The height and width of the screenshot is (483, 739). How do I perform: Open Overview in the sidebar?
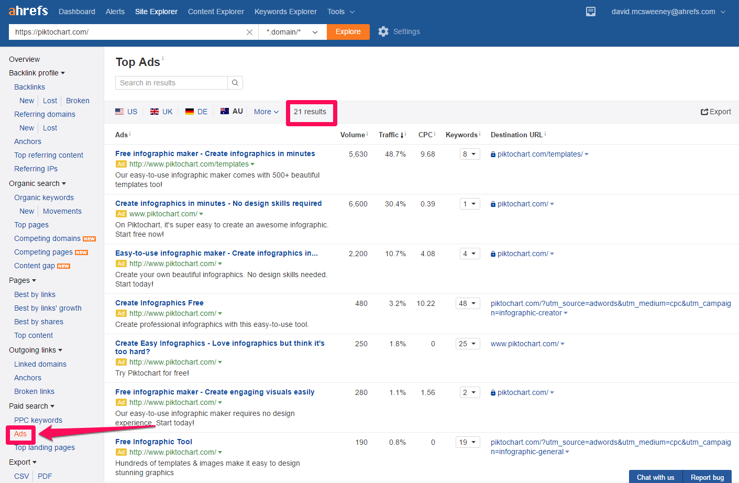(24, 59)
